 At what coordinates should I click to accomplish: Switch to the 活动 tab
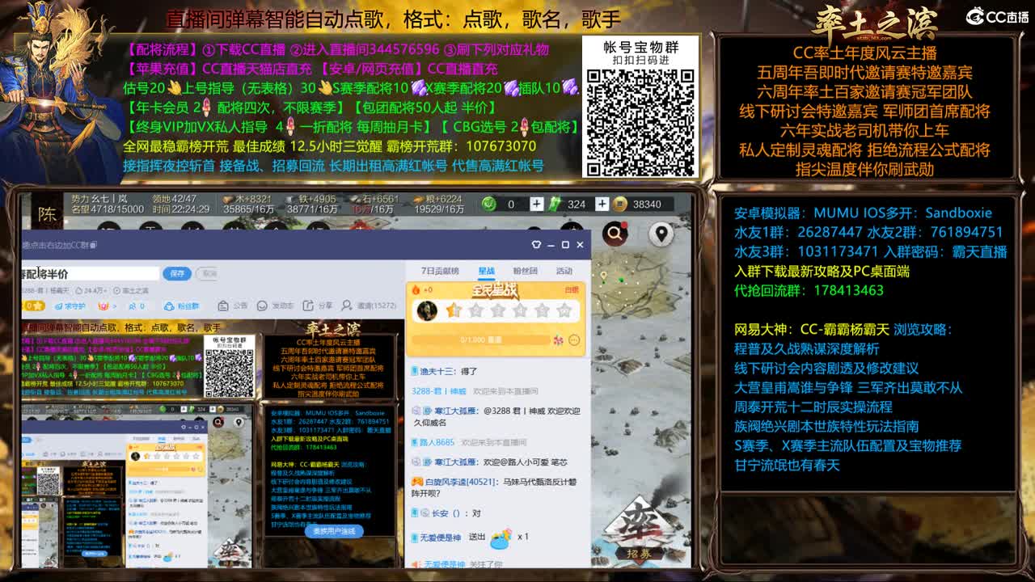(564, 271)
